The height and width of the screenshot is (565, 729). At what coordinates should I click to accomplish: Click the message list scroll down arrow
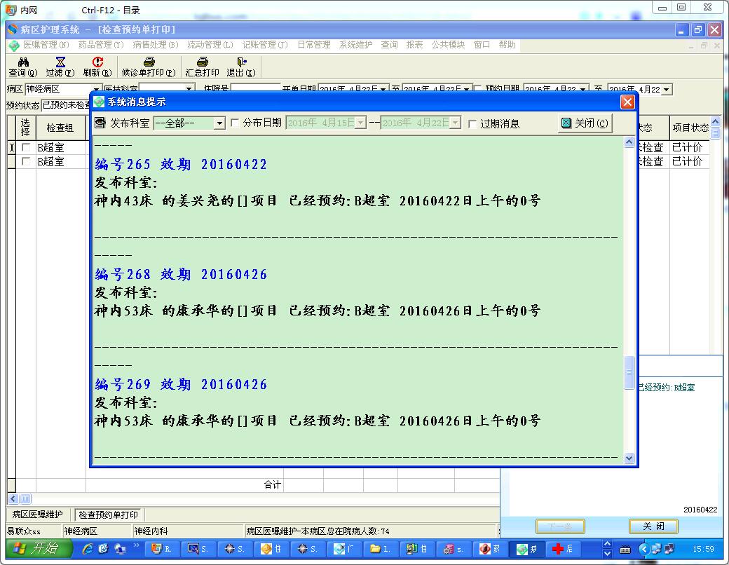629,458
